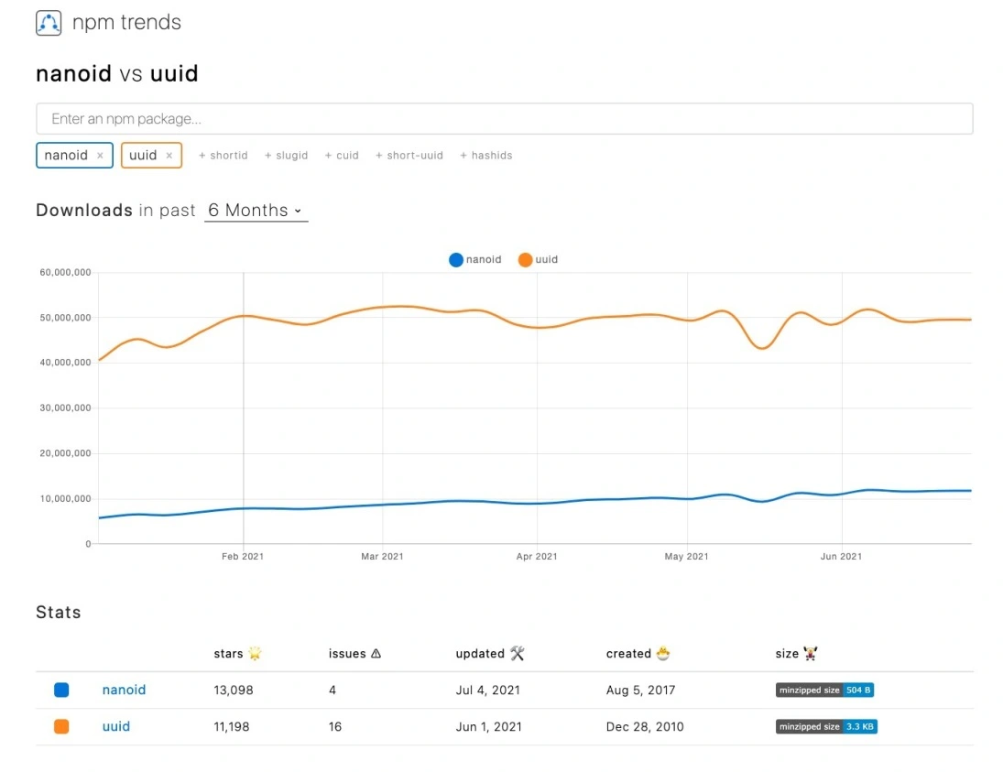Focus the 'Enter an npm package' search field
1003x772 pixels.
click(504, 119)
